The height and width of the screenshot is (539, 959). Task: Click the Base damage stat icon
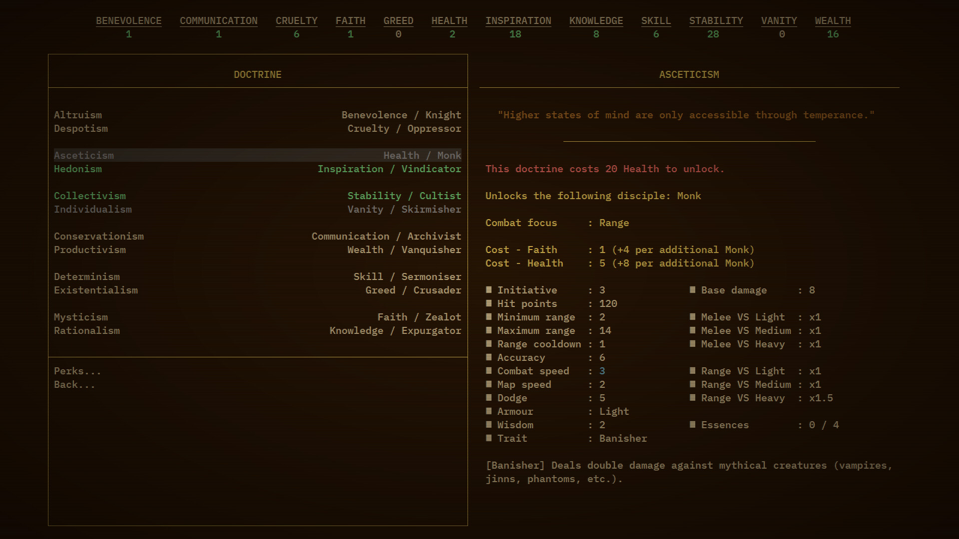693,290
